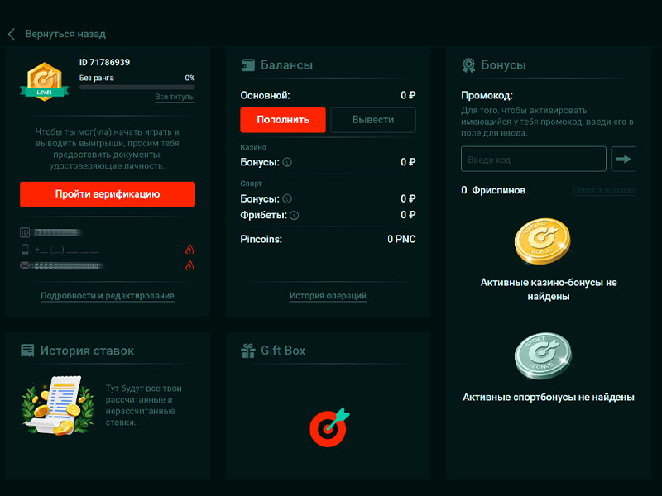Click the Gift Box target icon
The height and width of the screenshot is (496, 662).
pyautogui.click(x=329, y=425)
